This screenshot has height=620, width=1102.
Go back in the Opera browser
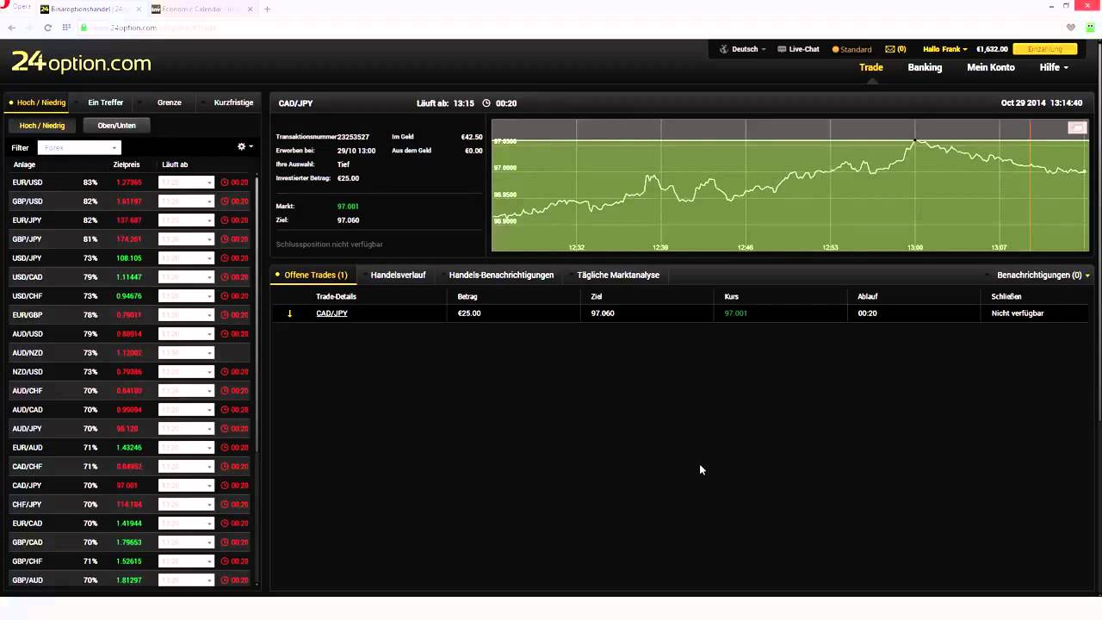click(12, 28)
